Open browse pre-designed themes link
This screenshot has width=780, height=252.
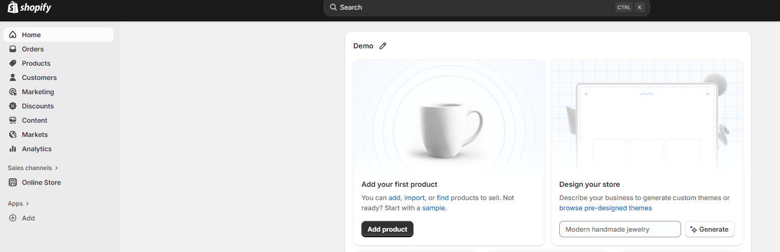605,208
